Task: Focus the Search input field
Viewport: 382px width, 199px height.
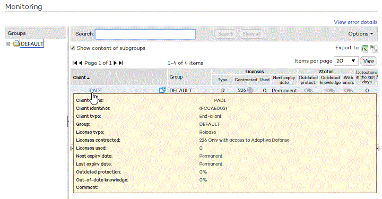Action: (145, 34)
